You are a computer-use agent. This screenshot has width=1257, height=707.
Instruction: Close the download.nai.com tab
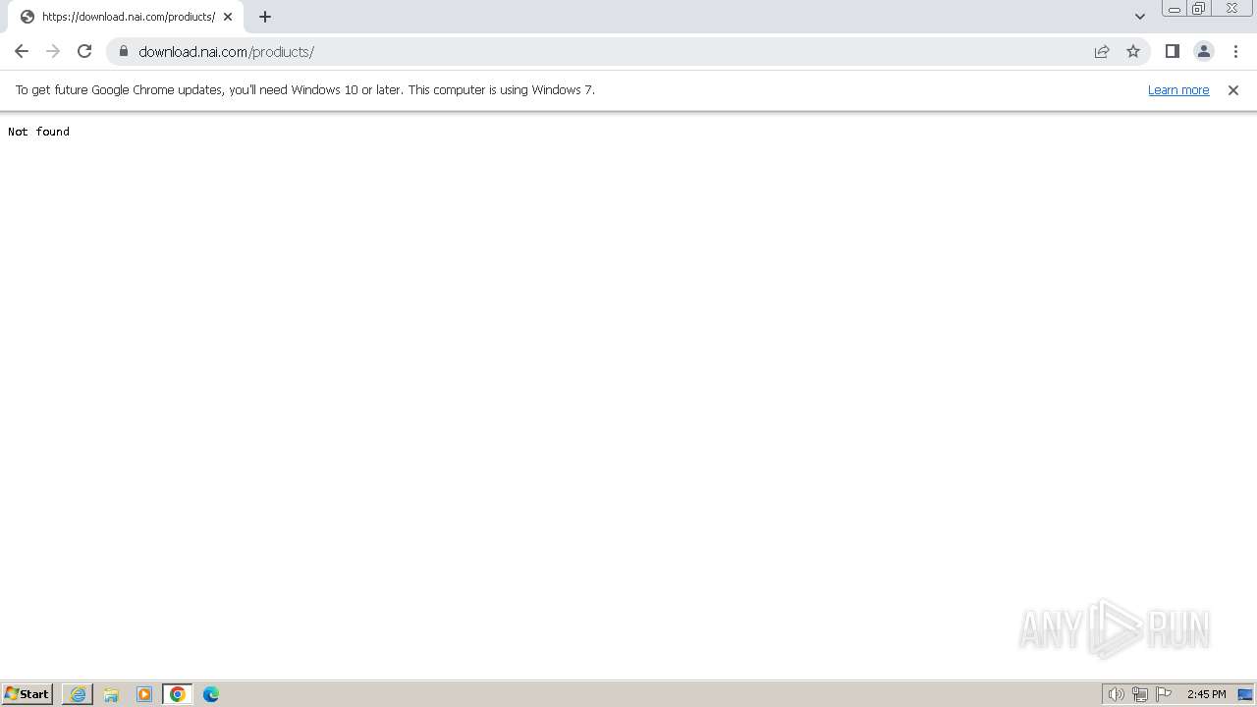[228, 17]
